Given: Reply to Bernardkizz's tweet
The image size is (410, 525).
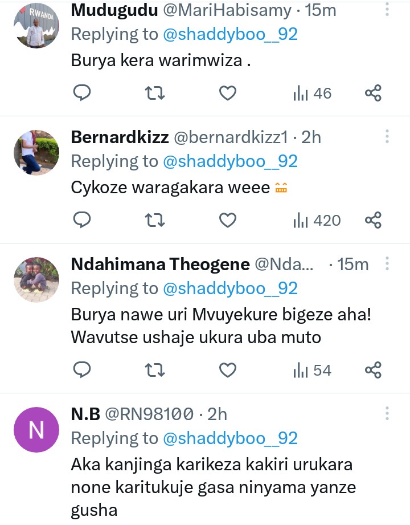Looking at the screenshot, I should click(x=82, y=220).
